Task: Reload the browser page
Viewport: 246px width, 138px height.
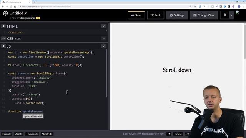Action: 11,7
